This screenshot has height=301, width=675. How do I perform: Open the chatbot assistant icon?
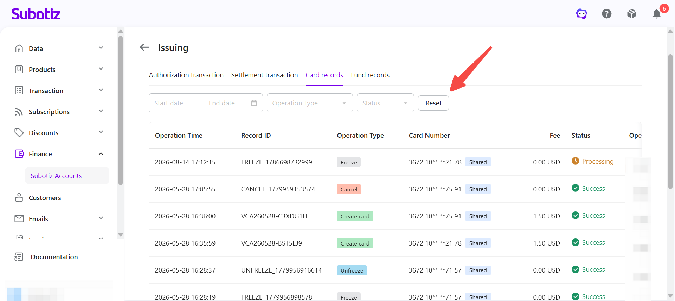tap(581, 14)
